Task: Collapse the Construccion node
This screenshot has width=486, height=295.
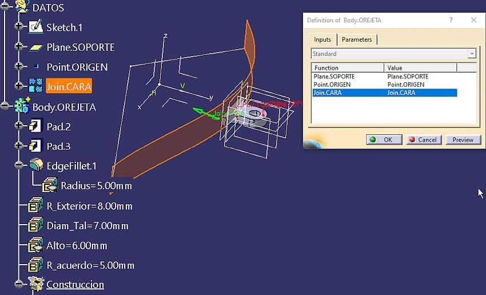Action: (19, 284)
